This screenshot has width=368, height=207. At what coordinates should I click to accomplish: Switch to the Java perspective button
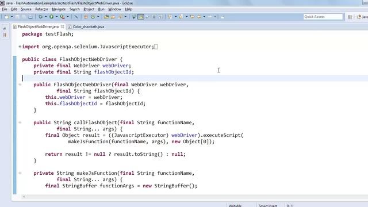pos(362,17)
